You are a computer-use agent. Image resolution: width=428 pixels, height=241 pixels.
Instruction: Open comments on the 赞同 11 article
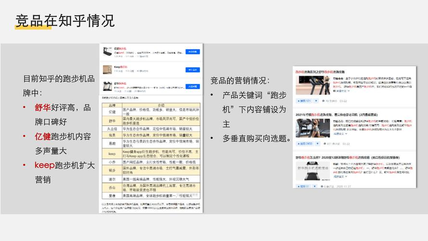coord(327,187)
